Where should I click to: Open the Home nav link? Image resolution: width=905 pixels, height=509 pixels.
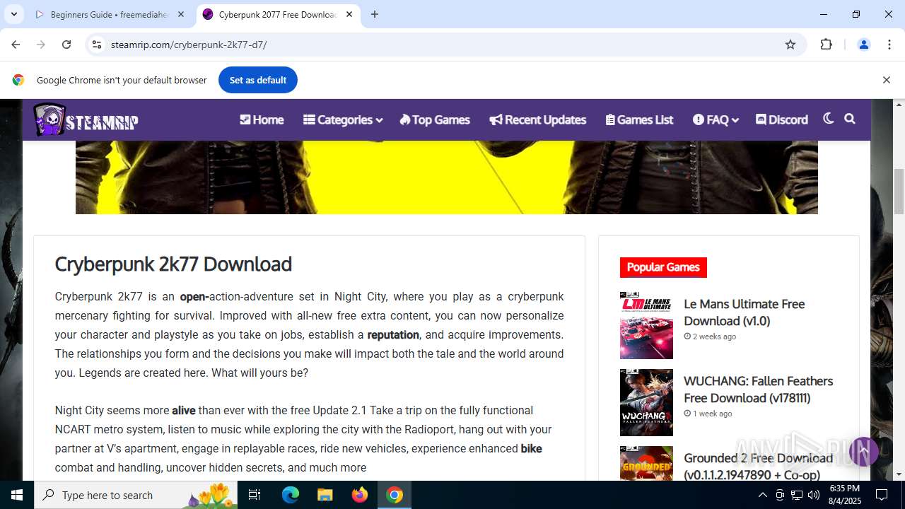(x=262, y=119)
